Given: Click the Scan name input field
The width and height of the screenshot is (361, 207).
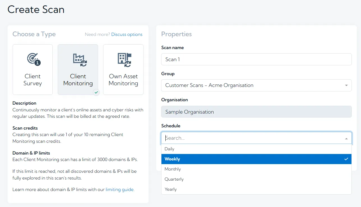Looking at the screenshot, I should [x=256, y=59].
